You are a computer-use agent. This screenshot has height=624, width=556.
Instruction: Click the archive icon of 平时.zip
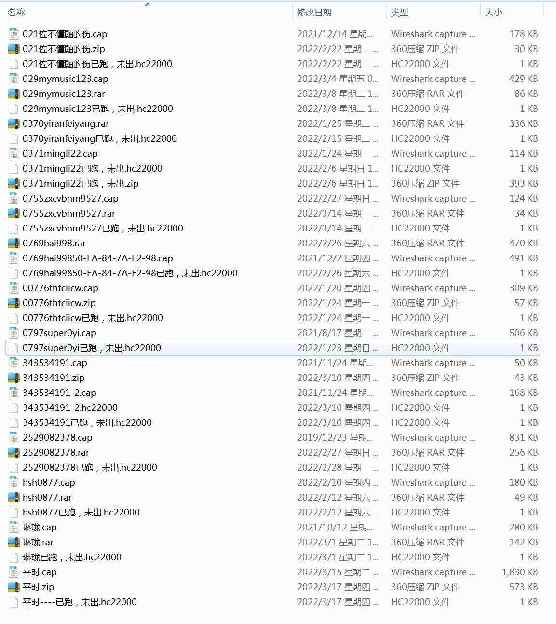point(14,587)
